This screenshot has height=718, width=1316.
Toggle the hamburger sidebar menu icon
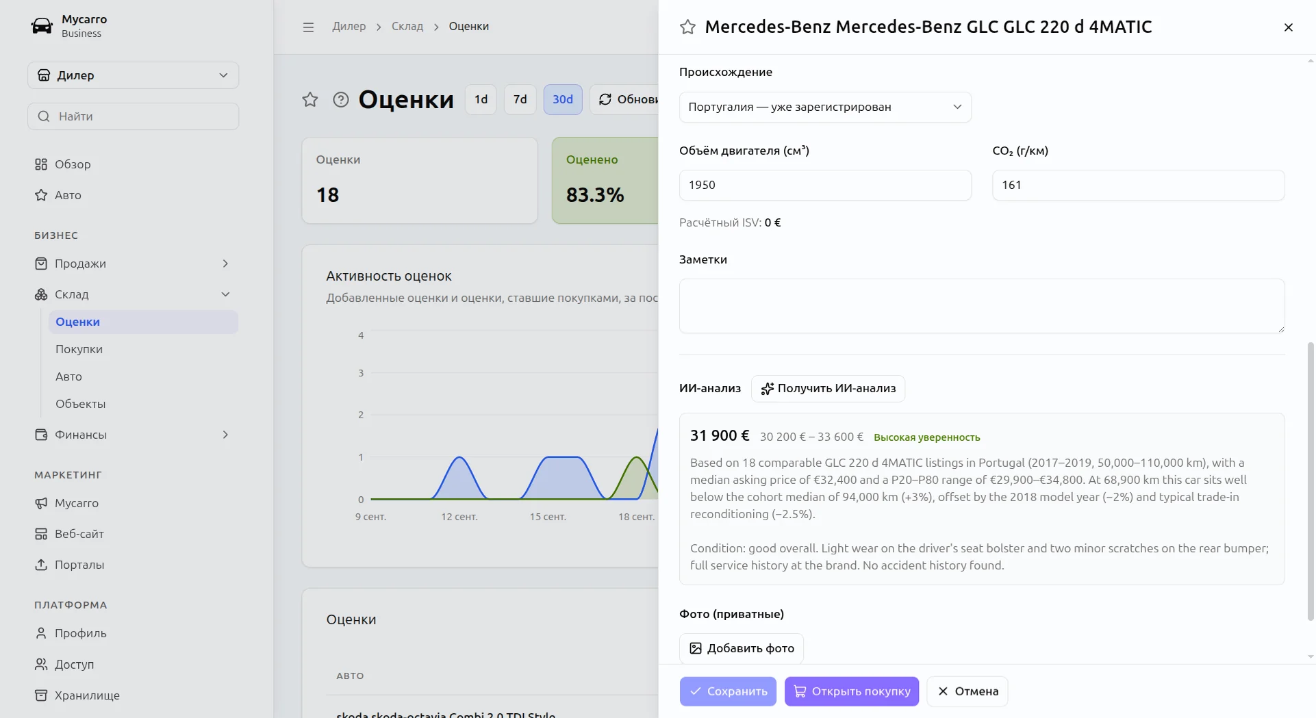click(x=308, y=27)
